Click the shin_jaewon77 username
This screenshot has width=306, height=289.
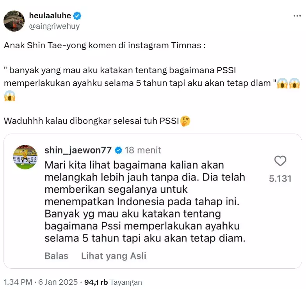78,150
